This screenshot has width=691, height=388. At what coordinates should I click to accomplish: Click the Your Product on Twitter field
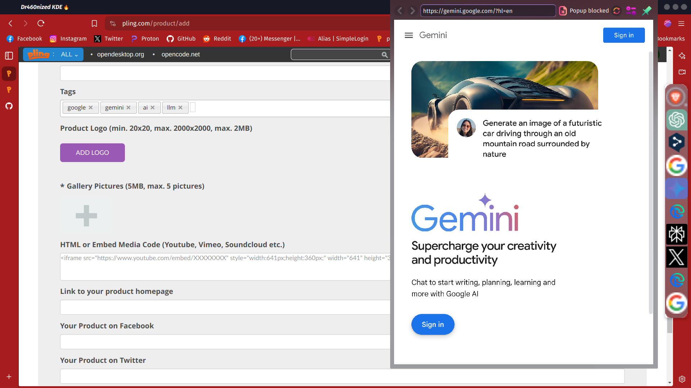click(342, 376)
